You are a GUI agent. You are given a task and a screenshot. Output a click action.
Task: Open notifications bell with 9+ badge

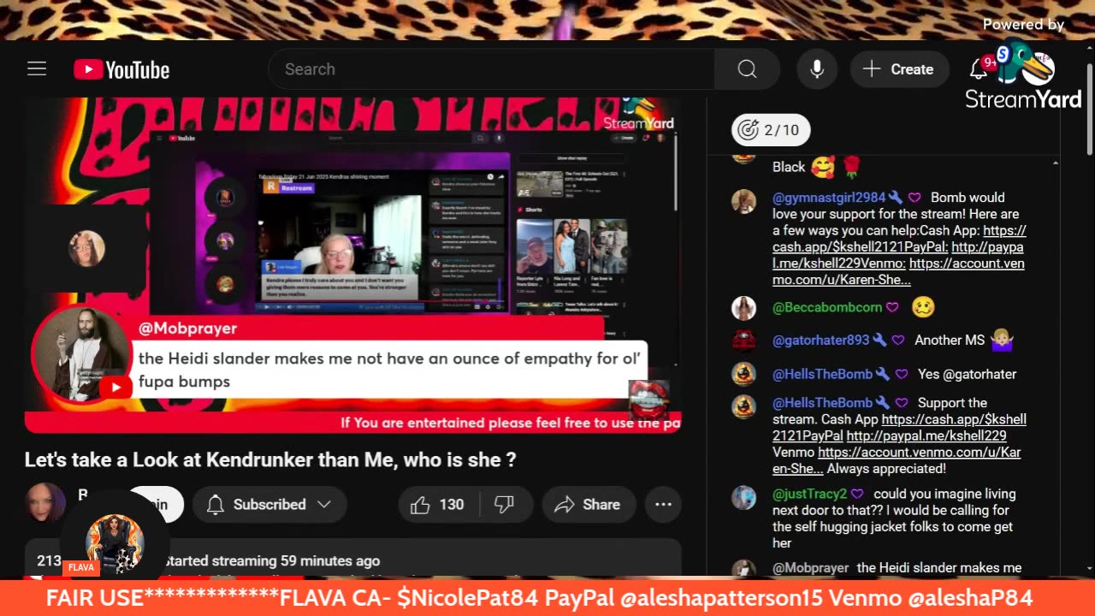[x=980, y=68]
